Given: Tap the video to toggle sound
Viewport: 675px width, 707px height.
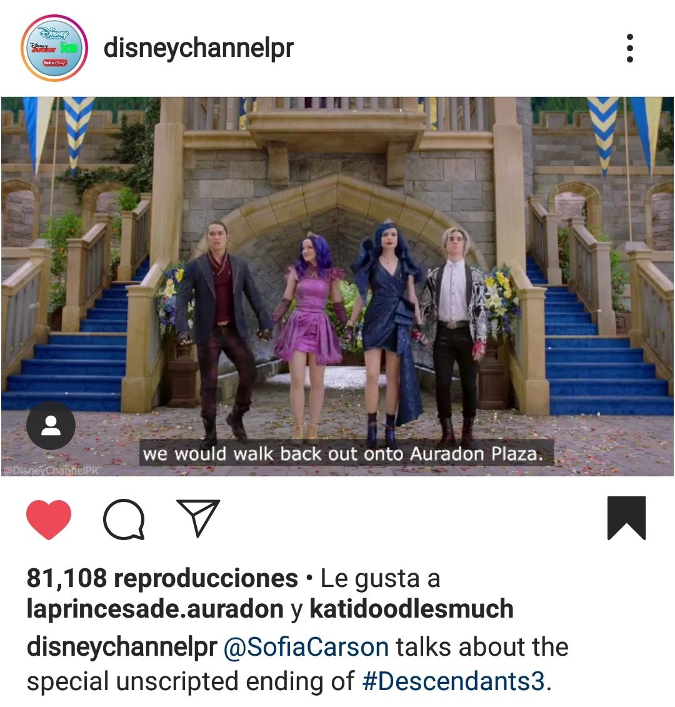Looking at the screenshot, I should [337, 286].
